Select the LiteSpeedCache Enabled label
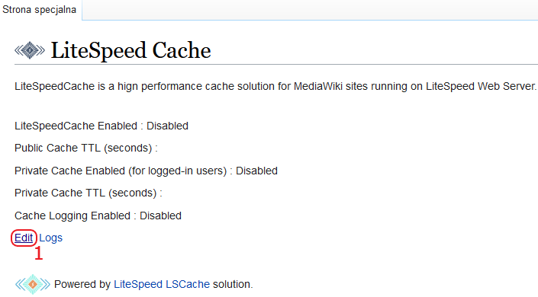538x297 pixels. pyautogui.click(x=76, y=126)
